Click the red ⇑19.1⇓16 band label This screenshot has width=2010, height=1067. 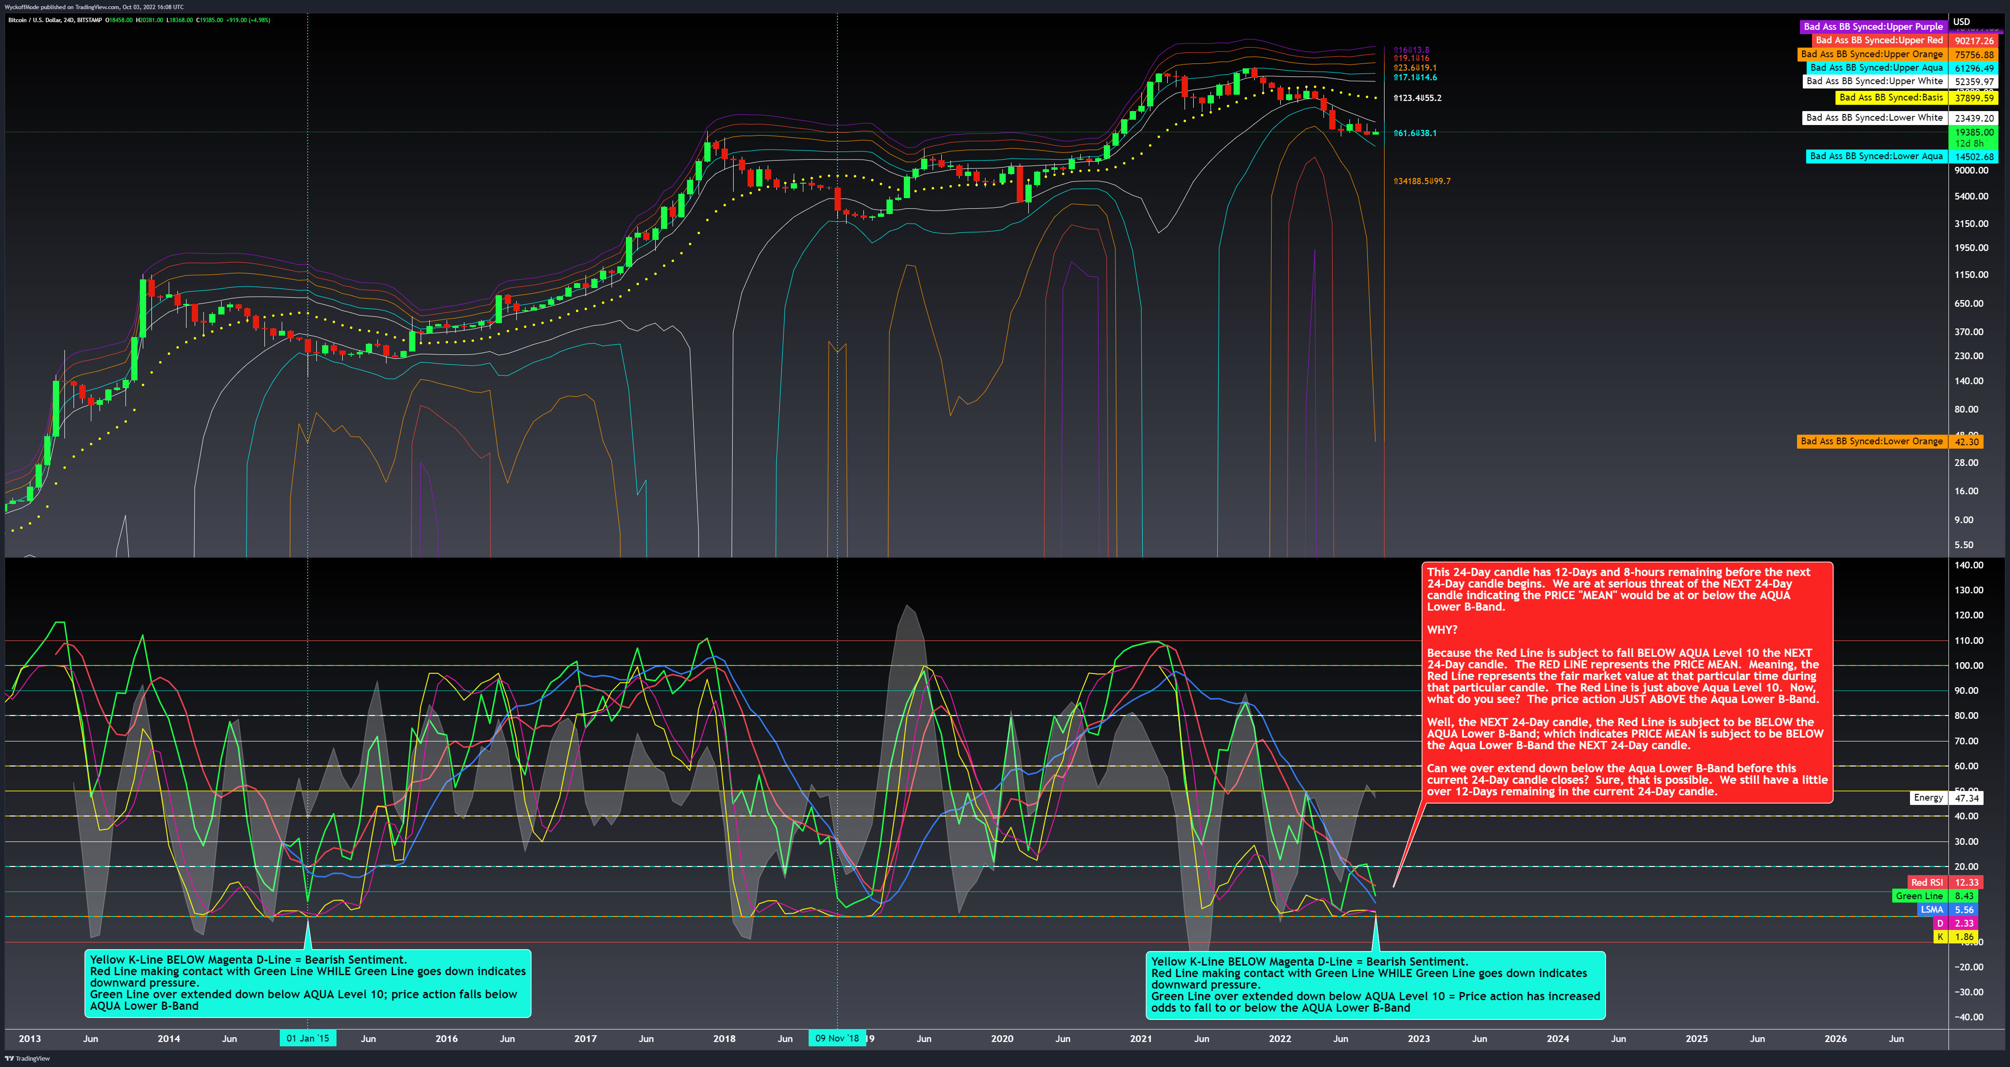point(1411,59)
